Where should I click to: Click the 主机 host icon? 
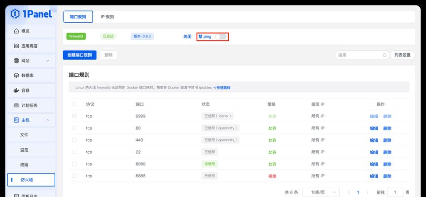coord(16,120)
